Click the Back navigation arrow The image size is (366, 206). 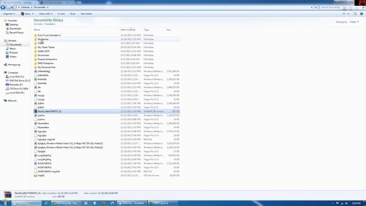click(x=3, y=7)
